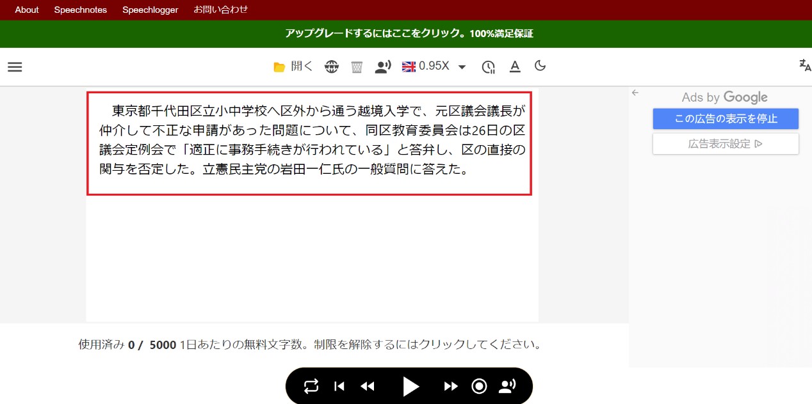This screenshot has height=404, width=812.
Task: Expand the 0.95X speed dropdown arrow
Action: click(x=462, y=67)
